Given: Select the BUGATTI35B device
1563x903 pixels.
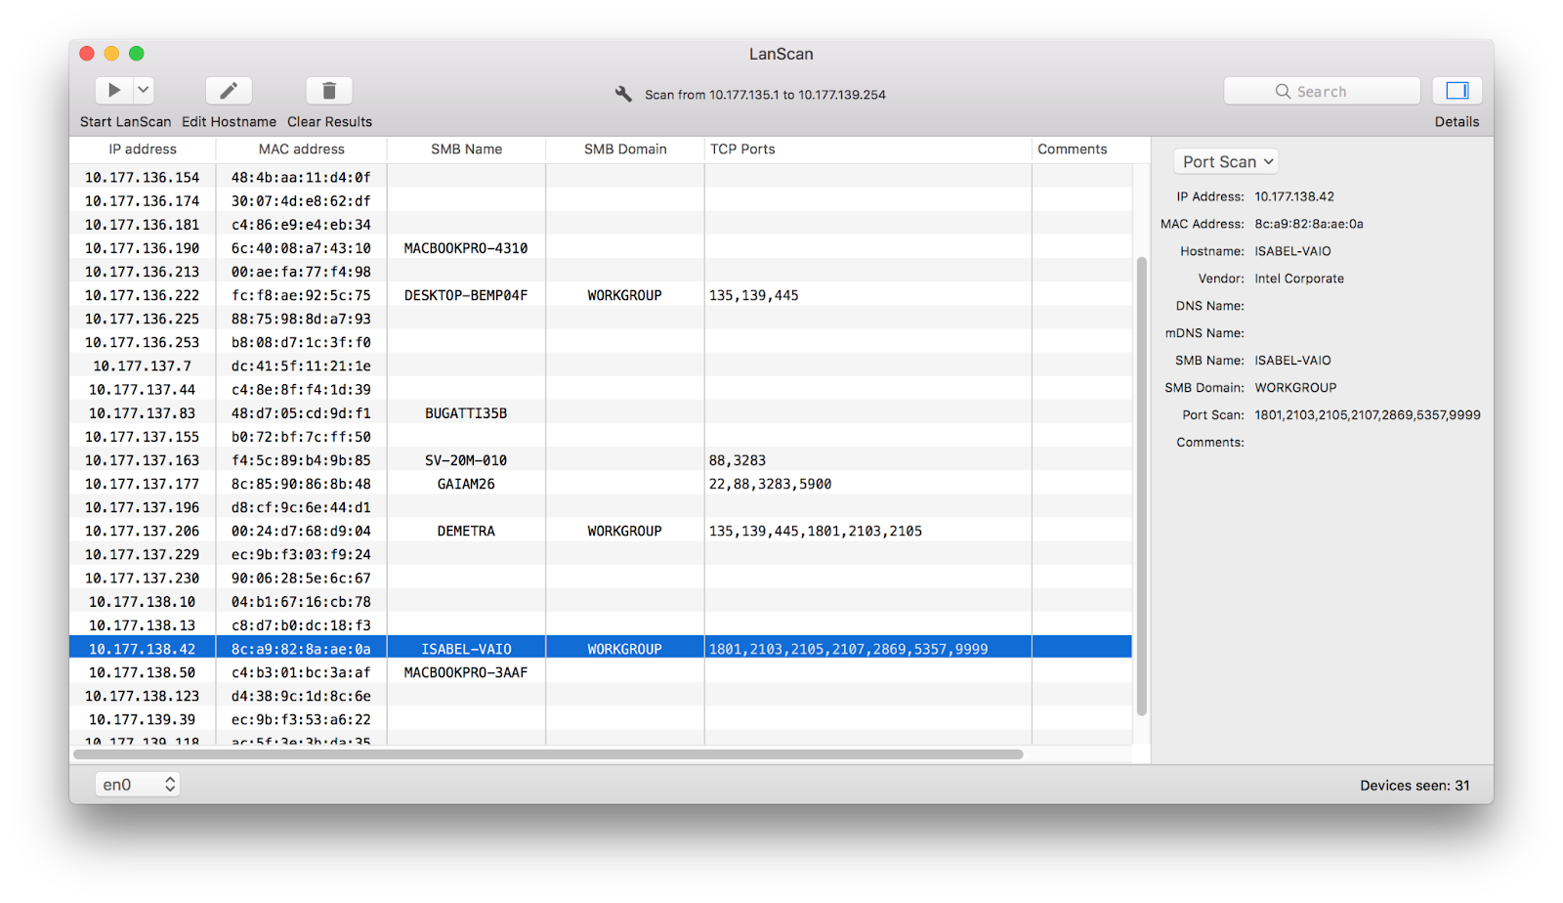Looking at the screenshot, I should tap(601, 413).
